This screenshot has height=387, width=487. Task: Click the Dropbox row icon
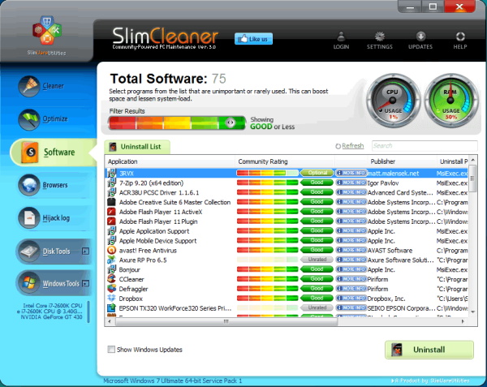pos(111,299)
